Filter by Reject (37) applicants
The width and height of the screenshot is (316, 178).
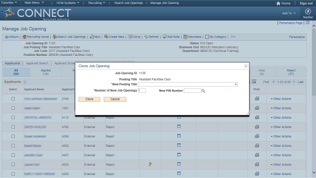291,72
